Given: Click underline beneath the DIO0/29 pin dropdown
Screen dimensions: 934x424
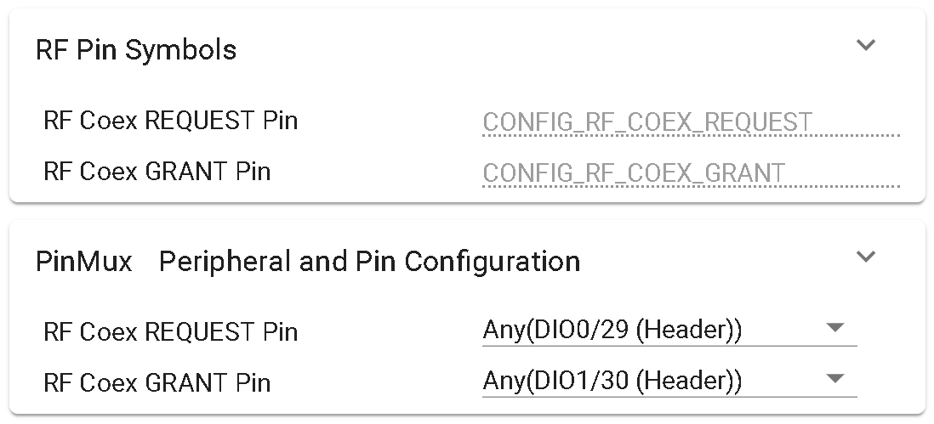Looking at the screenshot, I should (669, 346).
